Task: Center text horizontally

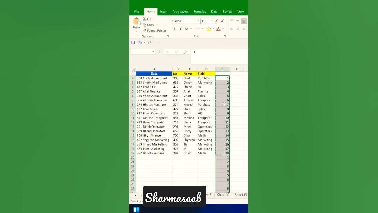Action: pos(238,29)
